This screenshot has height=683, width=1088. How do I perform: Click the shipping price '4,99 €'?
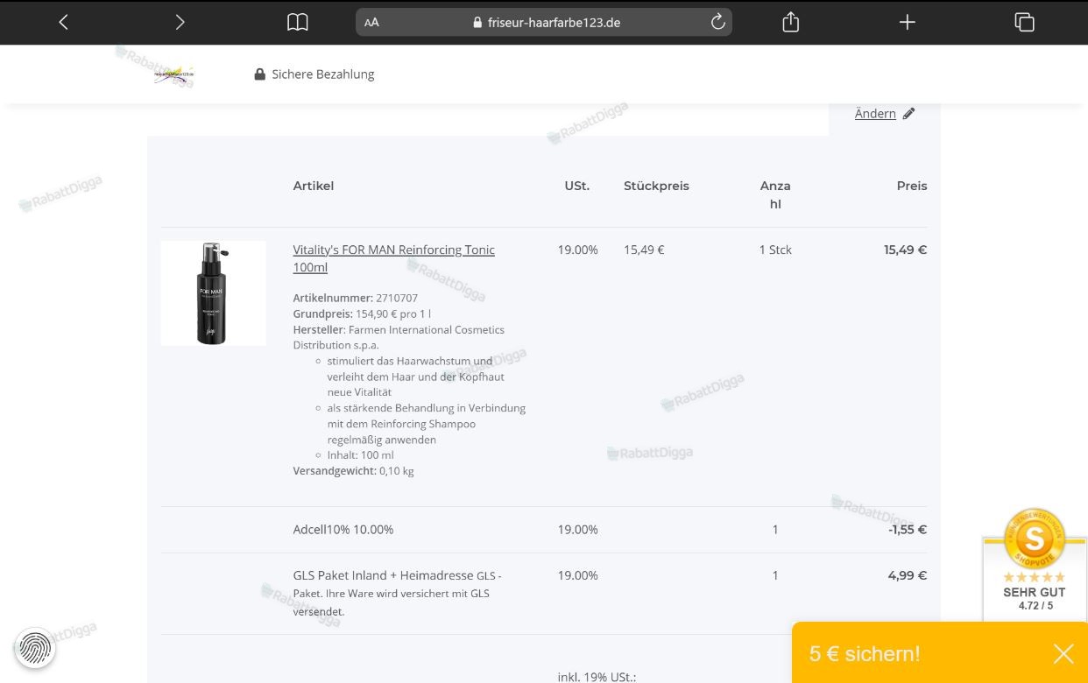pos(908,575)
